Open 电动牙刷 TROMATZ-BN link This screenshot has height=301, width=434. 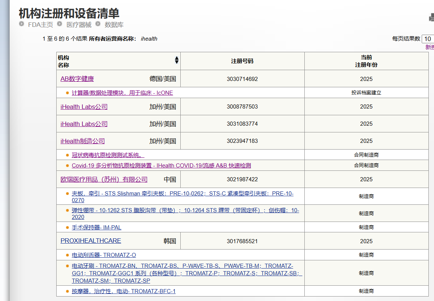pyautogui.click(x=187, y=273)
